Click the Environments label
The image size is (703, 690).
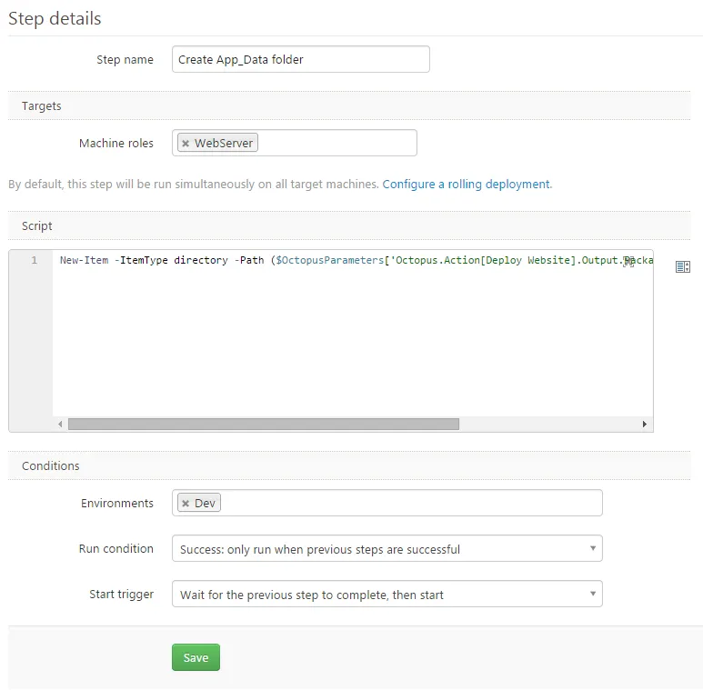tap(117, 503)
